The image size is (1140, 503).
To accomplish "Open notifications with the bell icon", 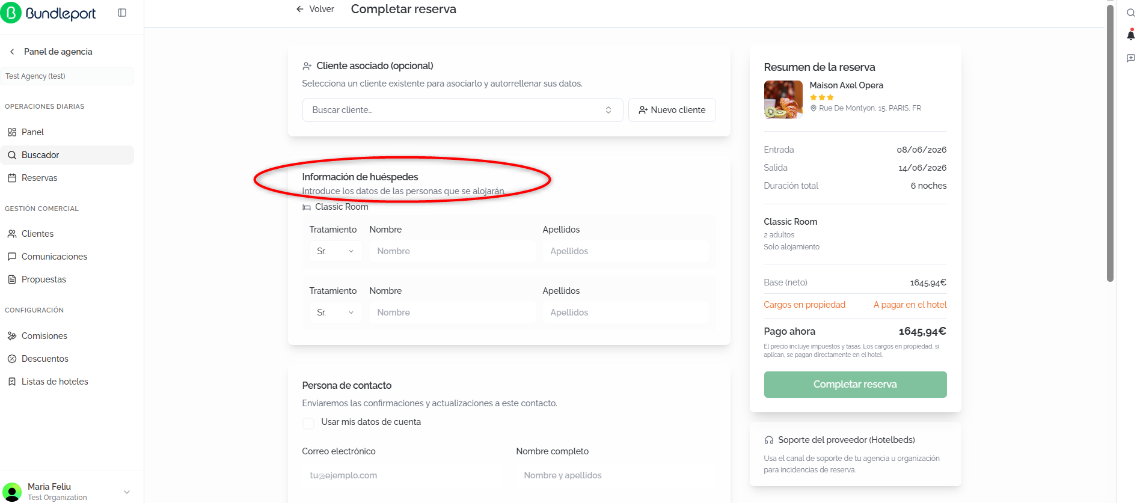I will tap(1130, 35).
